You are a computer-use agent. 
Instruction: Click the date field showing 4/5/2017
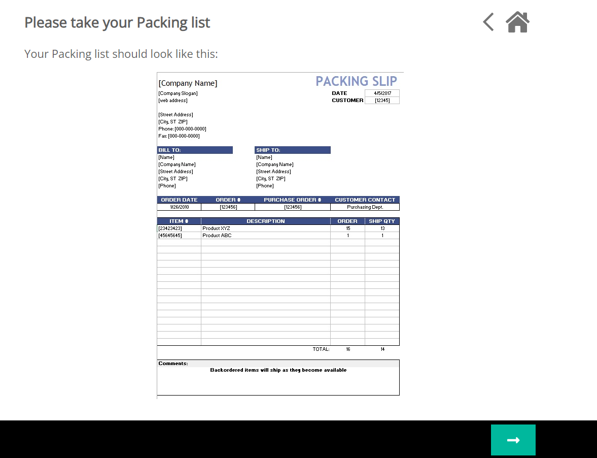click(x=382, y=93)
